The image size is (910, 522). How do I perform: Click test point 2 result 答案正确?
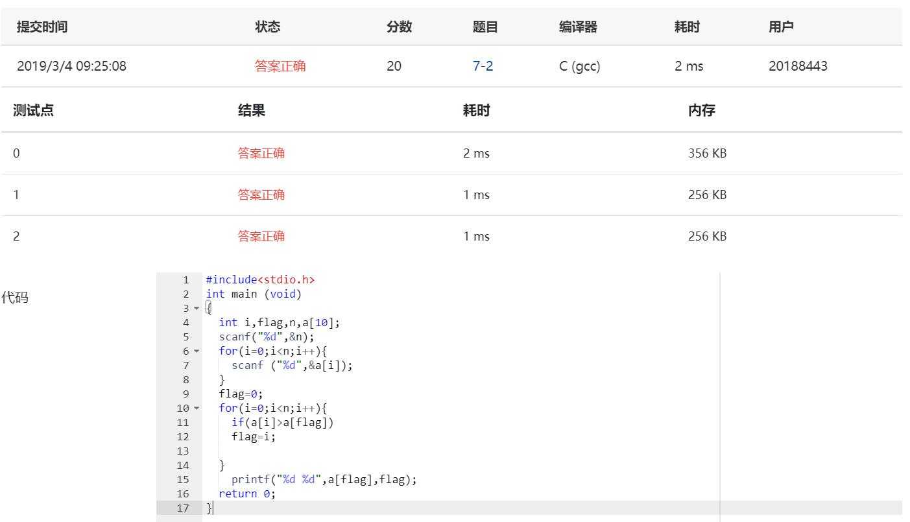(x=261, y=236)
